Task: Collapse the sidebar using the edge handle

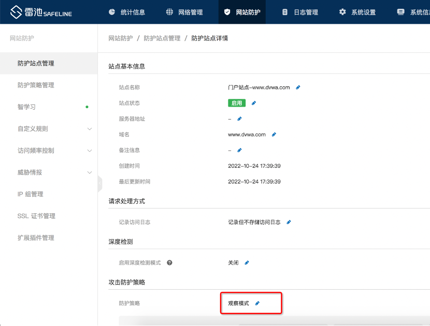Action: click(x=99, y=183)
